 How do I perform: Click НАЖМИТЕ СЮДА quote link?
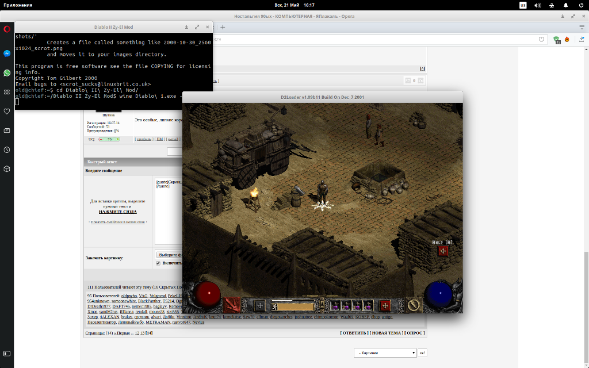click(117, 212)
